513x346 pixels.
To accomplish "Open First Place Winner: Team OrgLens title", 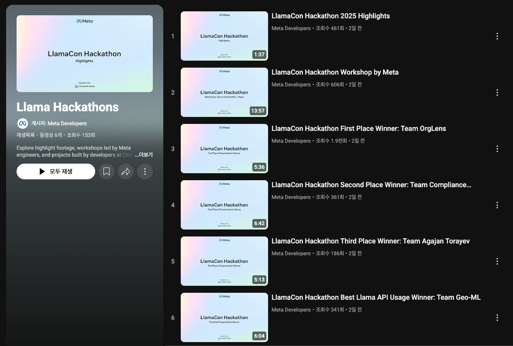I will point(358,129).
